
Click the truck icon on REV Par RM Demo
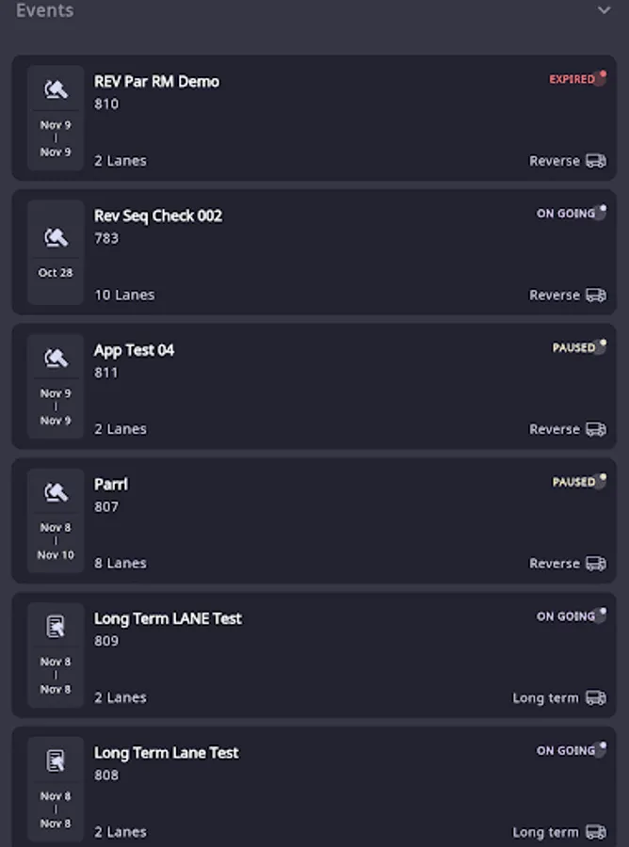pos(595,161)
